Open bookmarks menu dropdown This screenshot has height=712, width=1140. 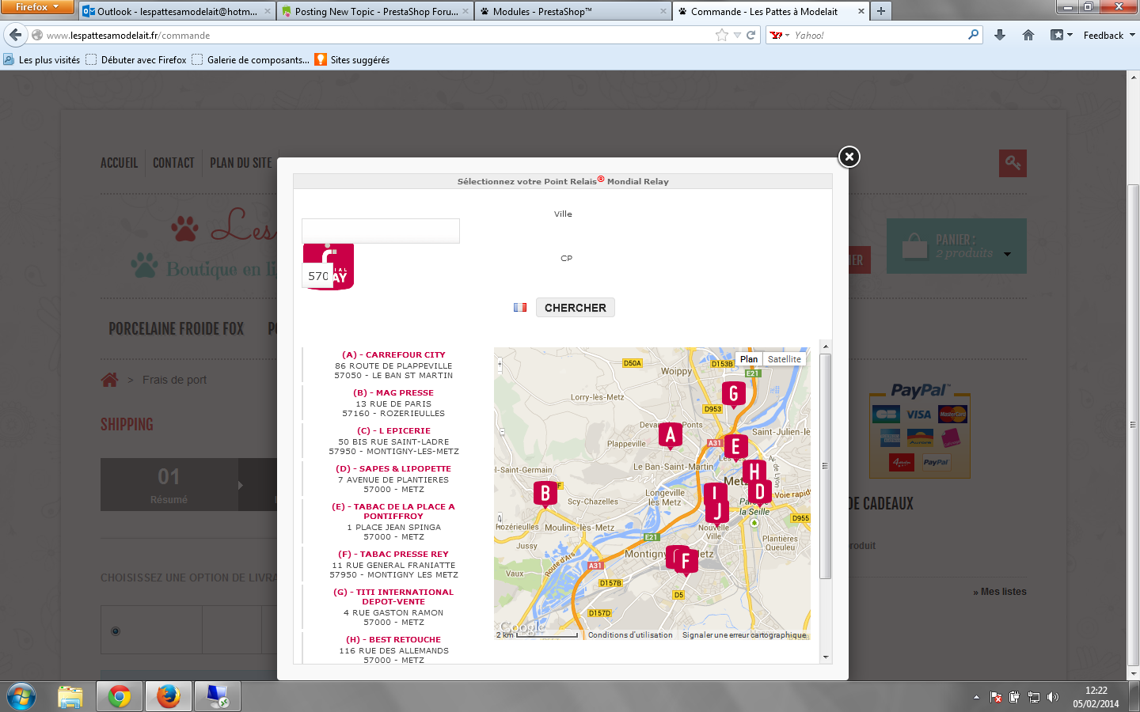1062,35
